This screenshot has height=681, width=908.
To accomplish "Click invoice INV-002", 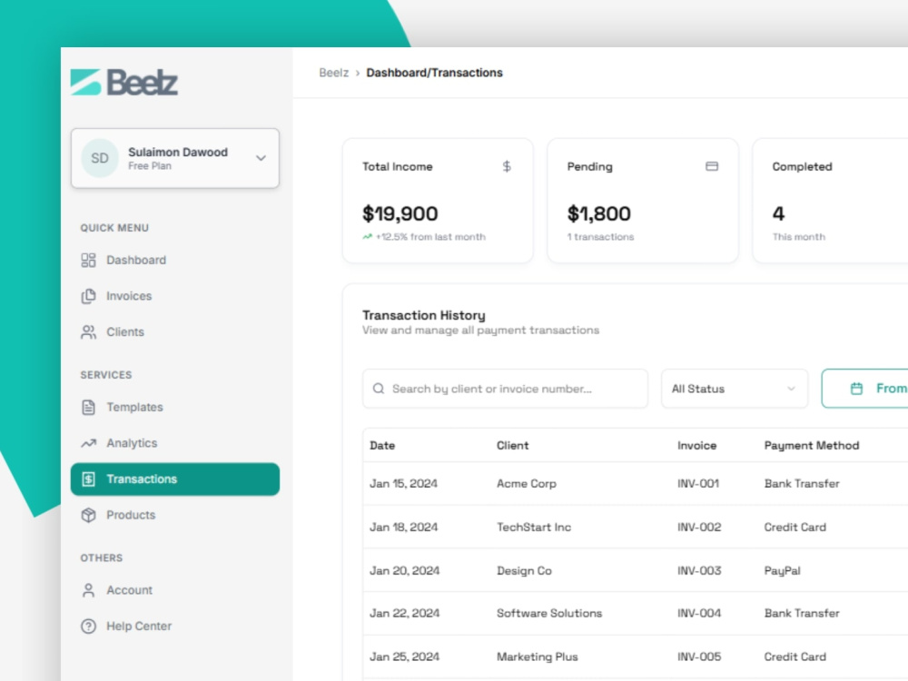I will [x=699, y=527].
